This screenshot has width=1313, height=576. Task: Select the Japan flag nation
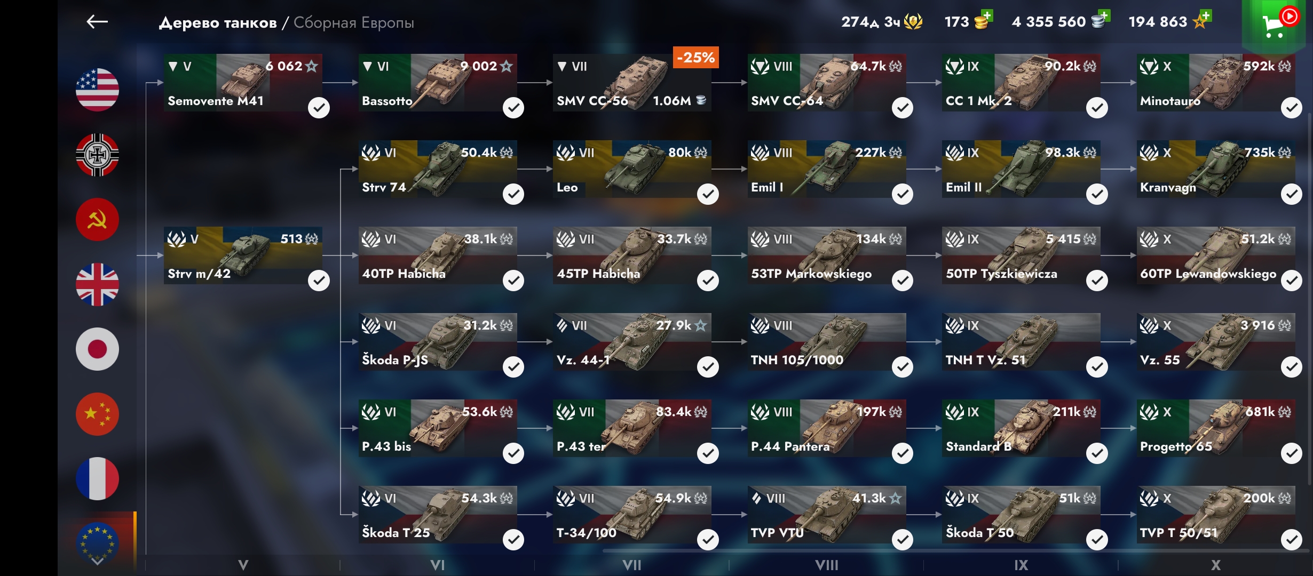pos(97,349)
